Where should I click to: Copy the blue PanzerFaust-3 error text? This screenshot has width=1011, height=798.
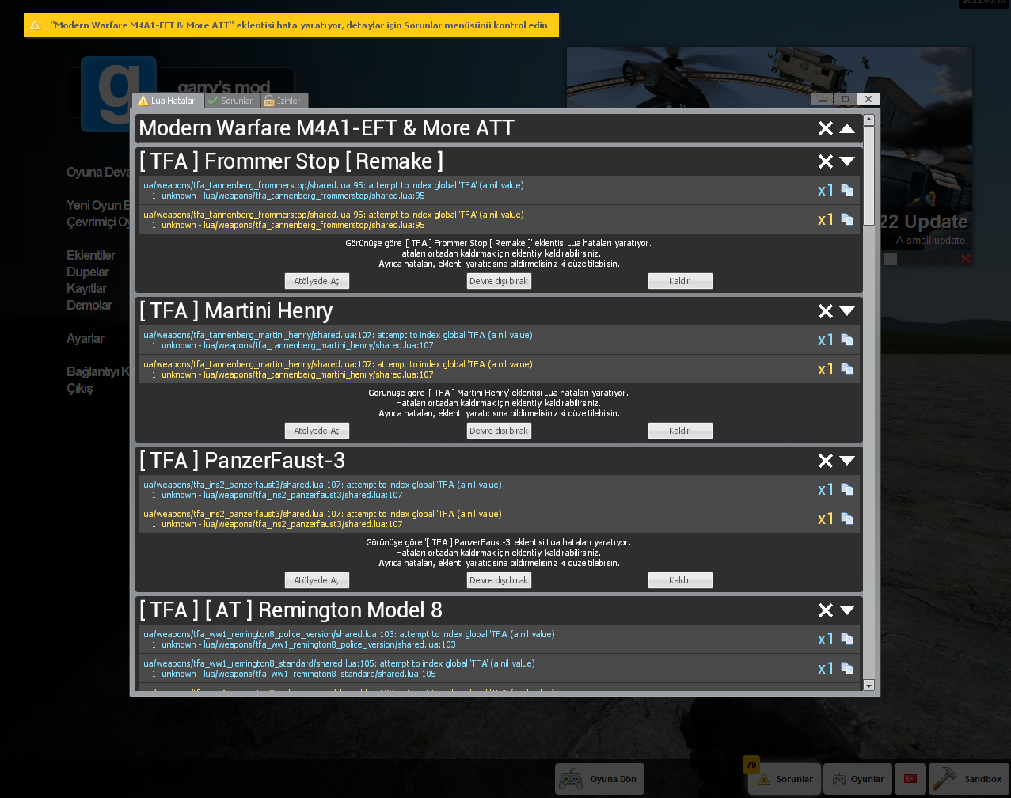click(847, 489)
